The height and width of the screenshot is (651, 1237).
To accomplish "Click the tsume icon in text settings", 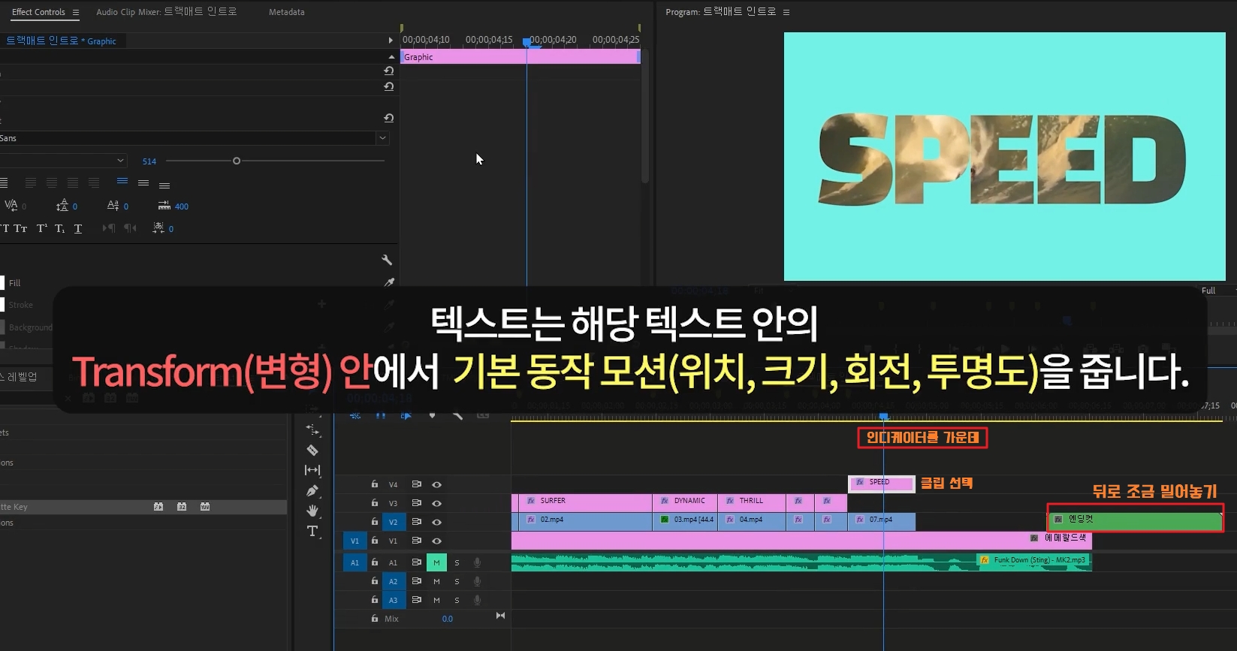I will pyautogui.click(x=158, y=228).
